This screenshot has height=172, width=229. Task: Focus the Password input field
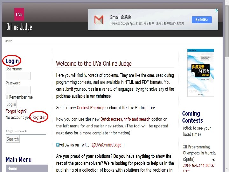[x=18, y=90]
